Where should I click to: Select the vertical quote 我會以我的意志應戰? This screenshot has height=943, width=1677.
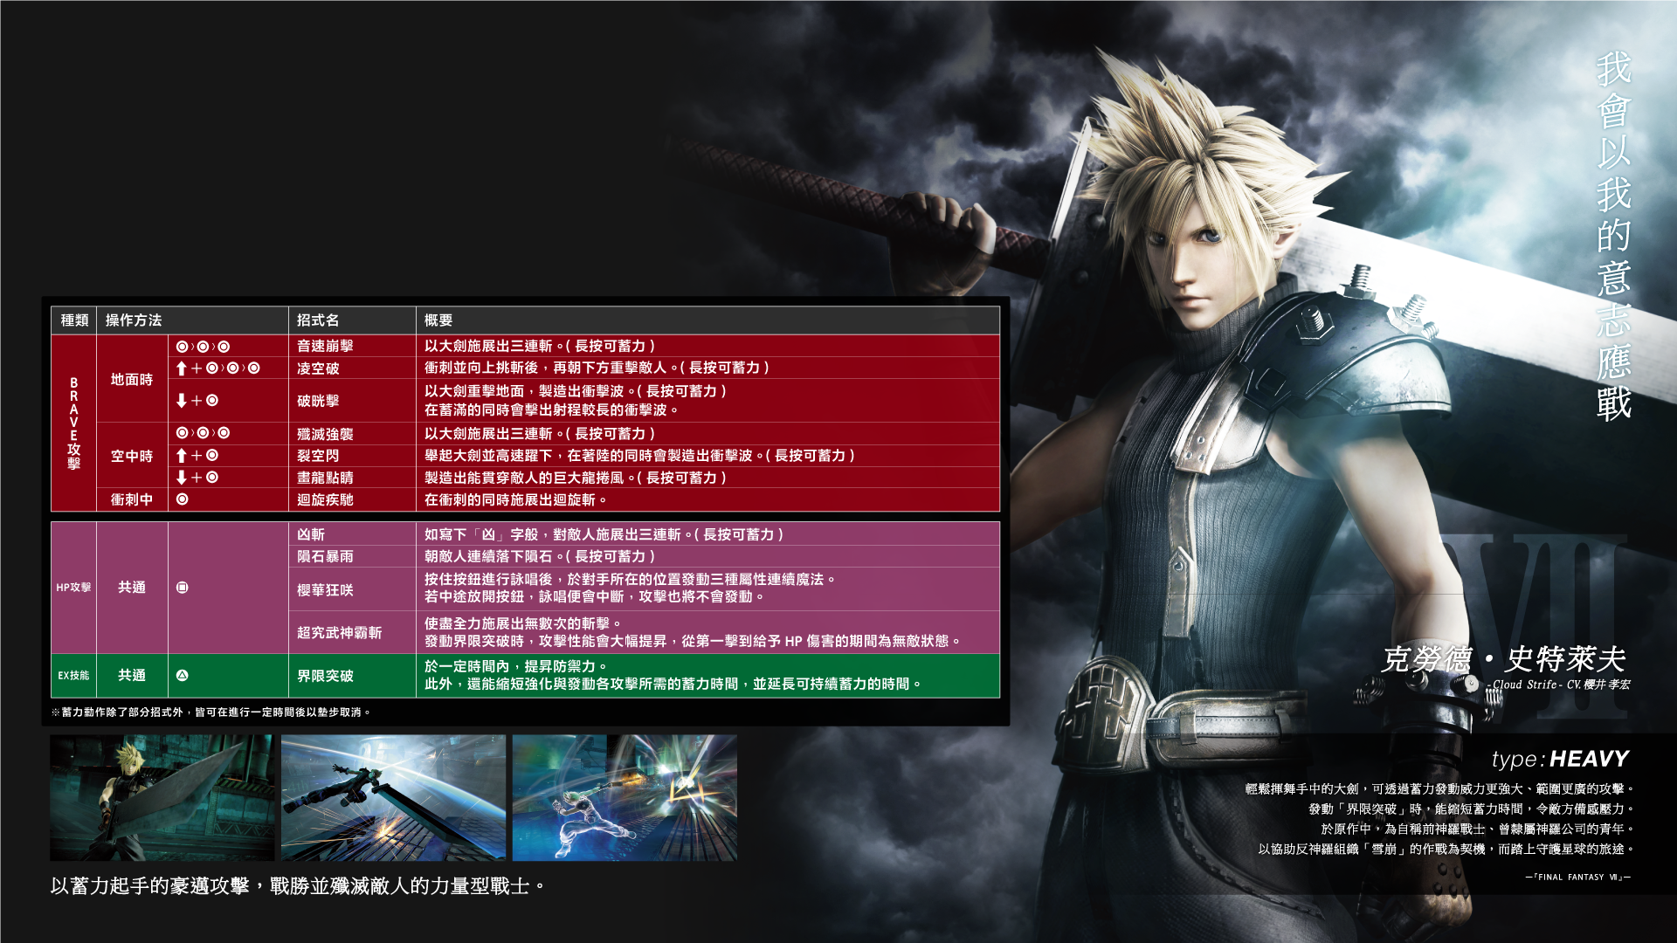coord(1613,236)
